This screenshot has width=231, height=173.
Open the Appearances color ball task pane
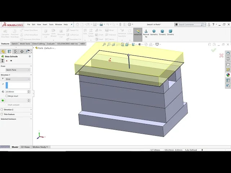click(x=228, y=75)
